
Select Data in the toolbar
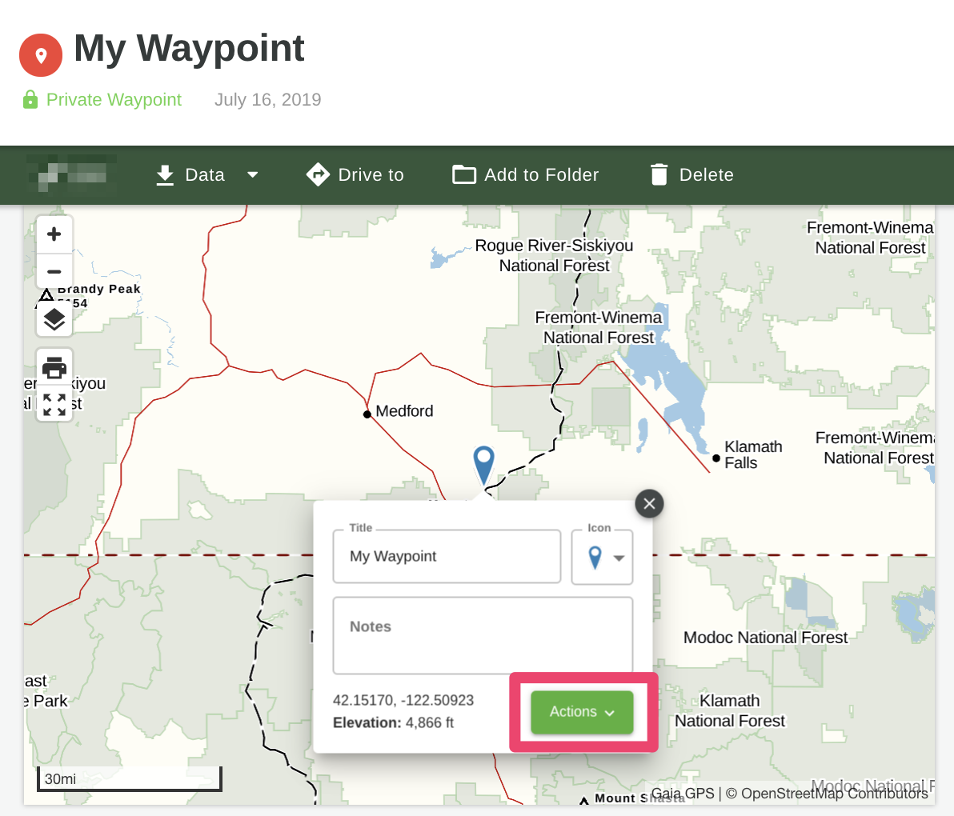(x=205, y=174)
